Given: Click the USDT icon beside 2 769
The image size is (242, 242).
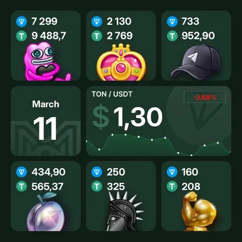Looking at the screenshot, I should (x=97, y=36).
